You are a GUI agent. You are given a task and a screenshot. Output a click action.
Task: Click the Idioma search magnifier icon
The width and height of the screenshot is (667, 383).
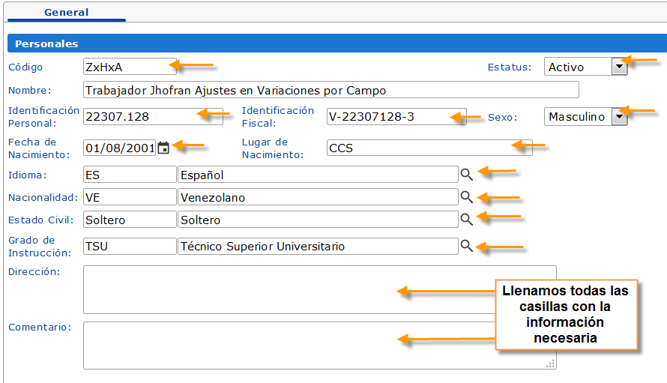(466, 175)
